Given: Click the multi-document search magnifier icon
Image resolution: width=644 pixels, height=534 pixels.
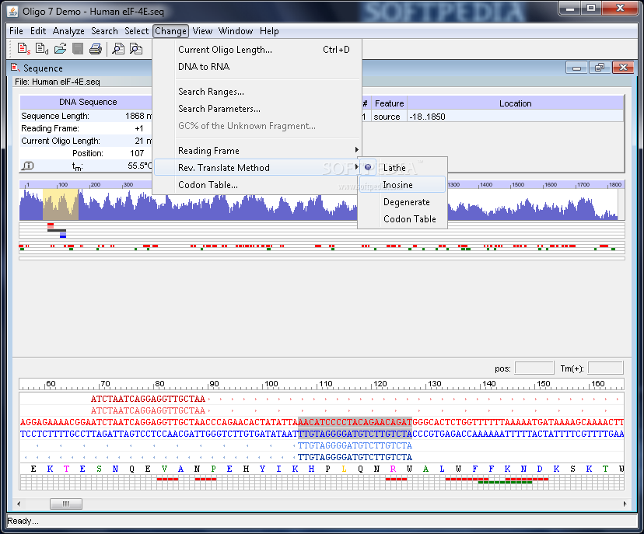Looking at the screenshot, I should (136, 49).
